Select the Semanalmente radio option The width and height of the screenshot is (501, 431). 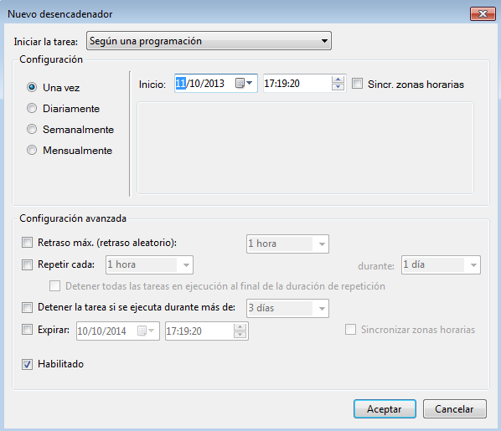coord(32,129)
